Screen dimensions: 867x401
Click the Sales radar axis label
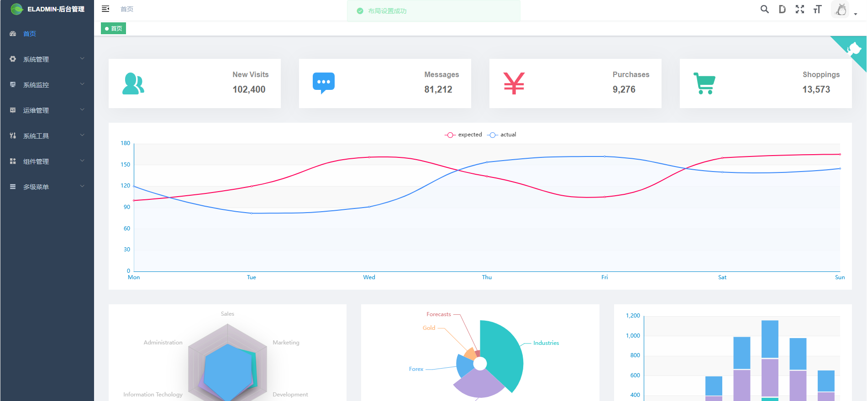tap(227, 314)
